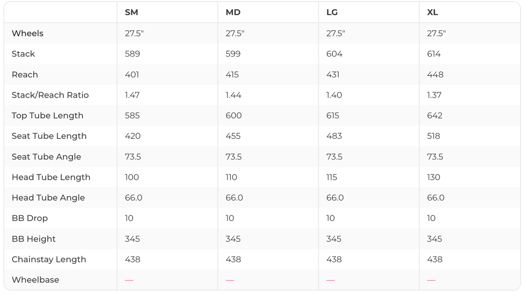Screen dimensions: 525x294
Task: Click the MD Seat Tube Length 455
Action: coord(234,136)
